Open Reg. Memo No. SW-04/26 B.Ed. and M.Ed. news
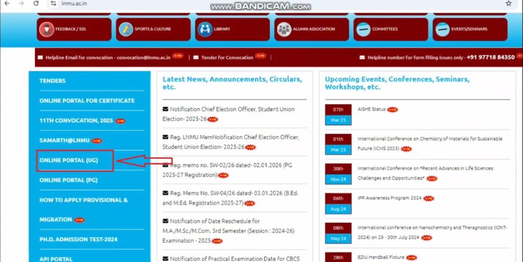Screen dimensions: 523x262 [x=230, y=198]
